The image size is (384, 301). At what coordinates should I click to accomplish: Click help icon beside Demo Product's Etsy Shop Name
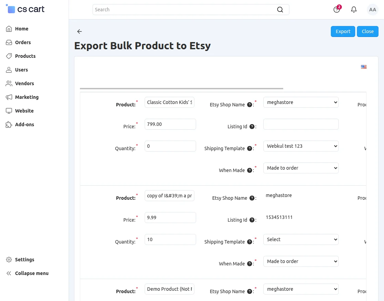click(x=250, y=291)
